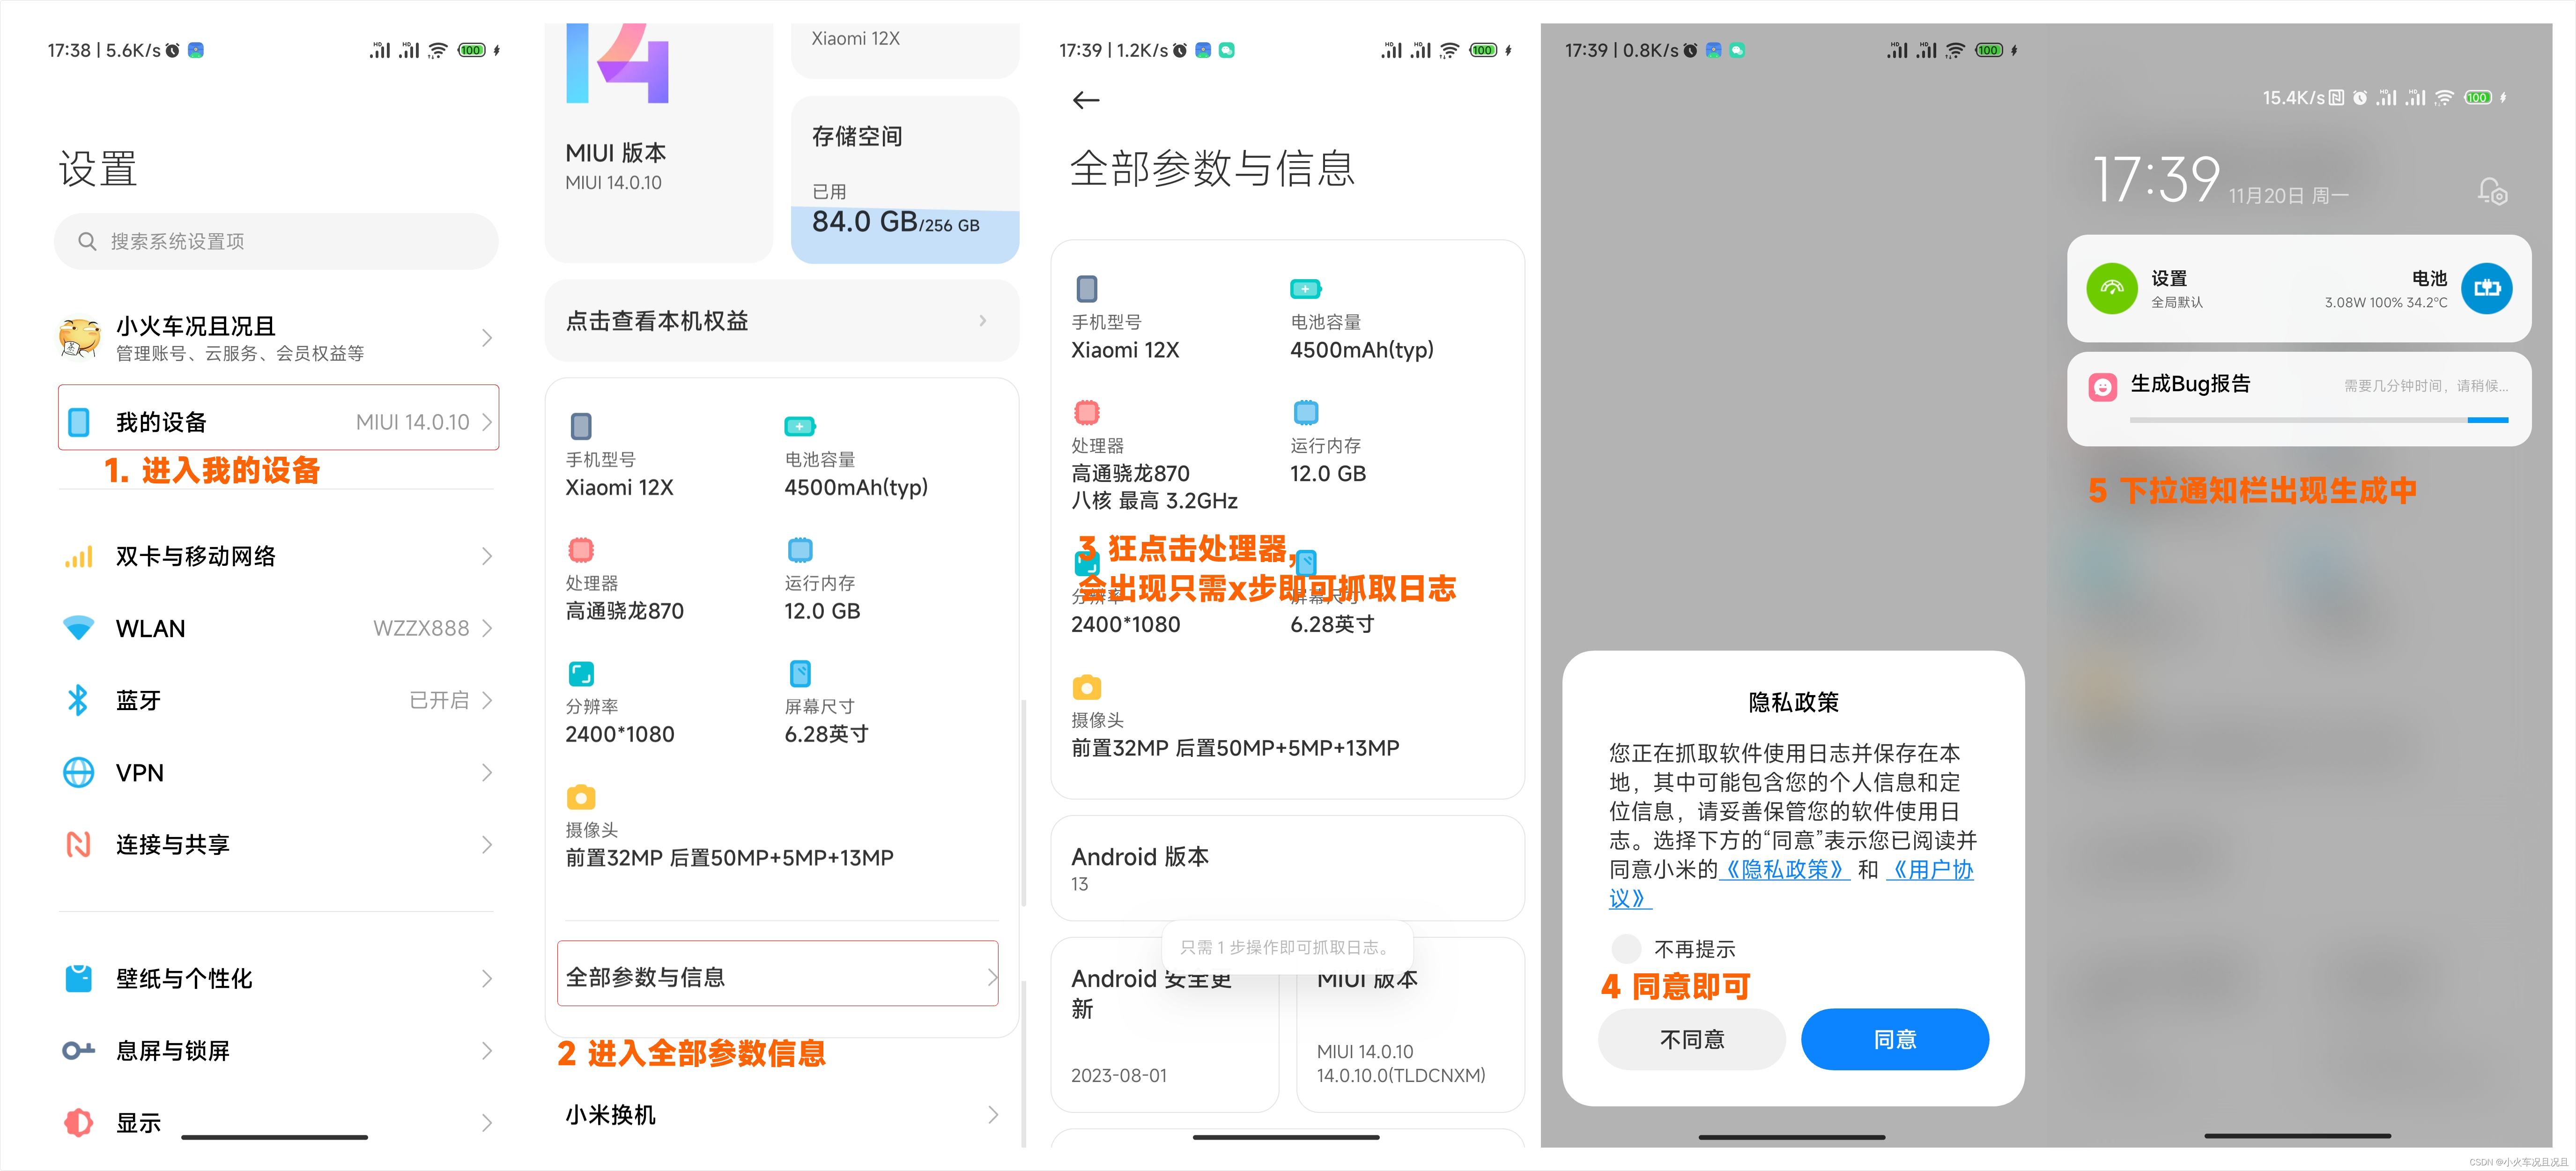
Task: Tap the Bluetooth icon in settings
Action: (x=78, y=700)
